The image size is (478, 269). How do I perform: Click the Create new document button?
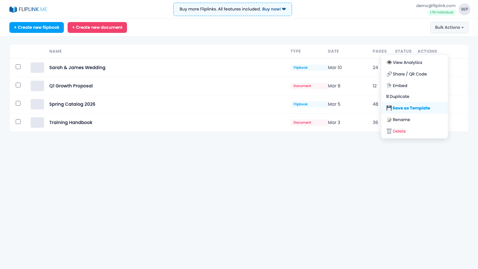click(97, 27)
